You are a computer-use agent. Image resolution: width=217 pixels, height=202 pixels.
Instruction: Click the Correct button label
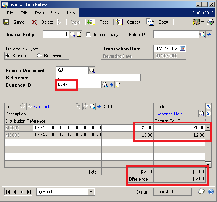[133, 22]
